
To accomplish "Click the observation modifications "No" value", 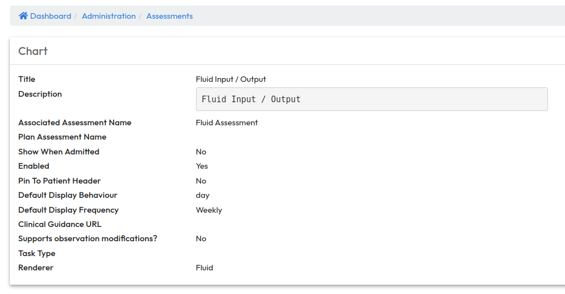I will tap(201, 238).
